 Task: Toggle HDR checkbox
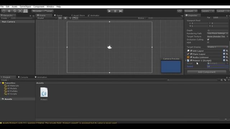(x=208, y=43)
